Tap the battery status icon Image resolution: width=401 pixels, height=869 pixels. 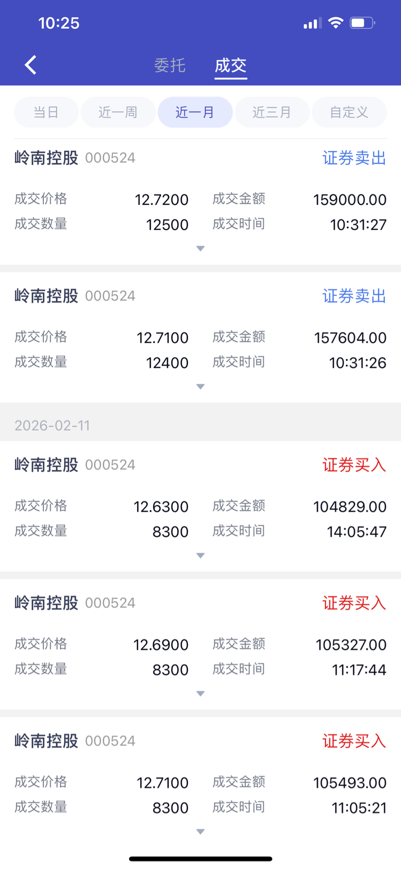click(x=362, y=23)
